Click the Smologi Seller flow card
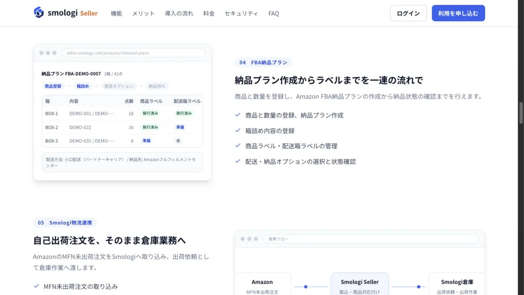The width and height of the screenshot is (524, 295). coord(360,284)
